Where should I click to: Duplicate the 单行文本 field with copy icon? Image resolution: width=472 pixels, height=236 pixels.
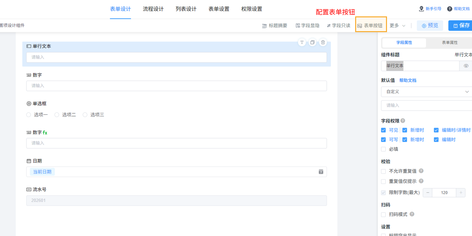[312, 42]
